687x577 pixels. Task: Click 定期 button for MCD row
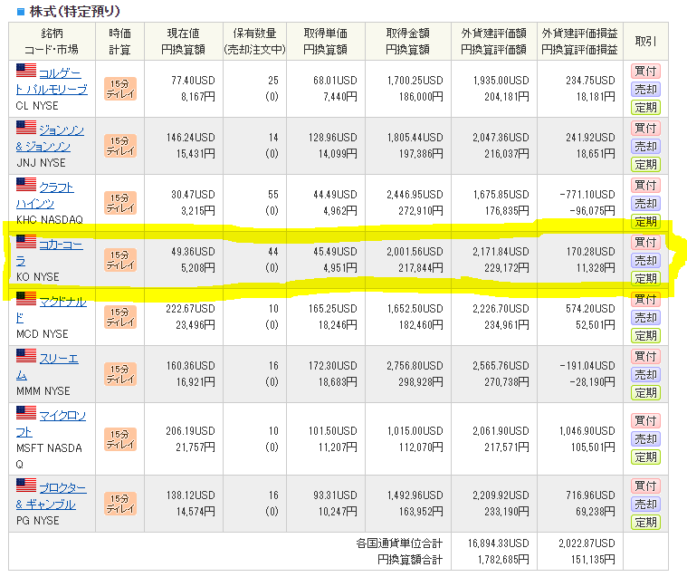[645, 336]
